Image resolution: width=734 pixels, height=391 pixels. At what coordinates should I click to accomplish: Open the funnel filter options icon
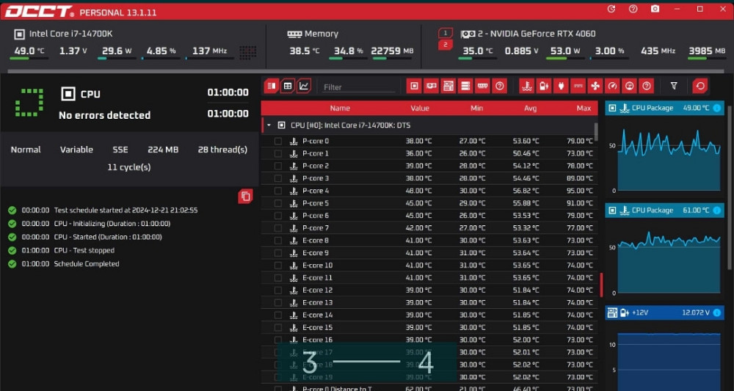(x=674, y=86)
